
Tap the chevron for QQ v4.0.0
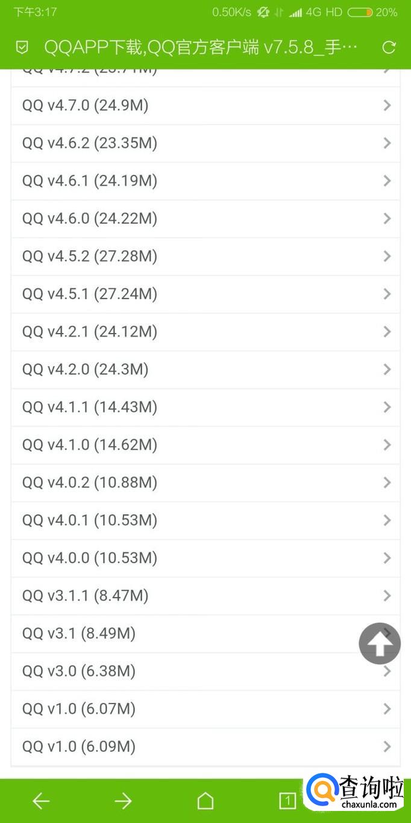pyautogui.click(x=387, y=558)
